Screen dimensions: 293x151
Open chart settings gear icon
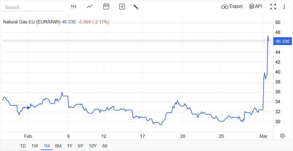282,136
